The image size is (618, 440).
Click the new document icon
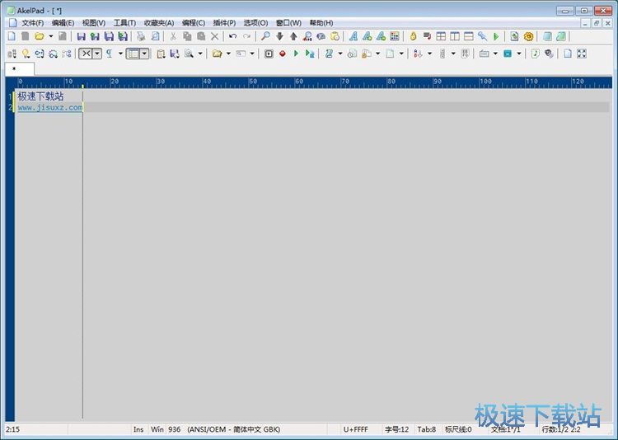(12, 36)
